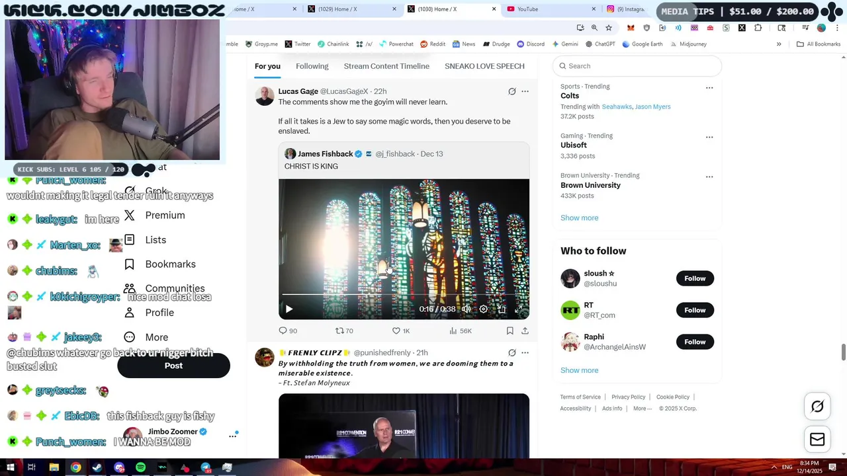Open File Explorer from the taskbar

54,467
